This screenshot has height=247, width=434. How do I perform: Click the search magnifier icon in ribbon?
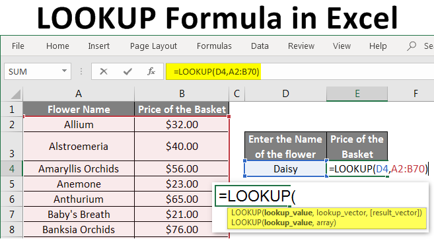[412, 46]
